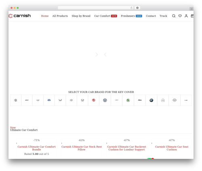Click the arrow beside Car Comfort Bundle card
Screen dimensions: 202x171
(x=17, y=143)
